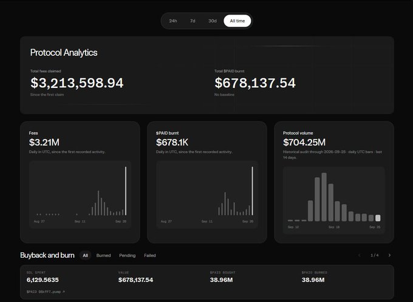Screen dimensions: 413x302
Task: Click Total $PAID burnt $678,137.54 headline value
Action: click(x=255, y=83)
